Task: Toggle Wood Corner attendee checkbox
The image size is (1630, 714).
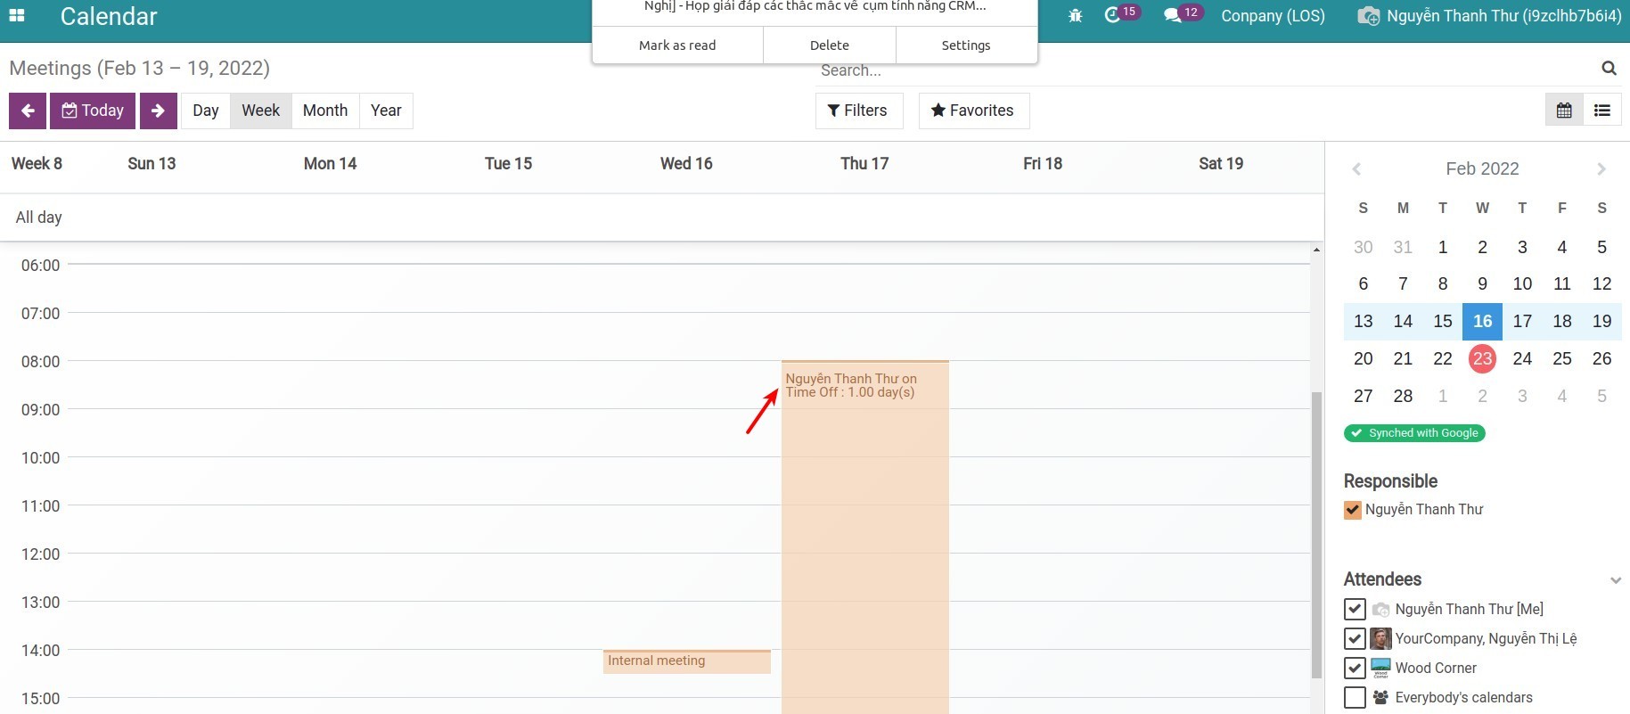Action: click(x=1355, y=668)
